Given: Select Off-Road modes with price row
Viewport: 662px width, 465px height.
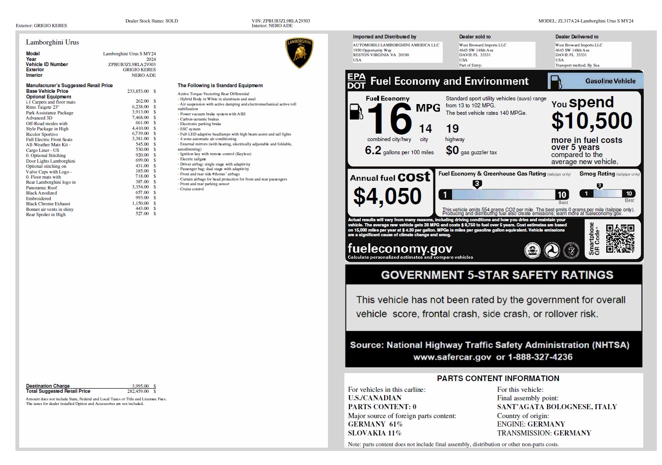Looking at the screenshot, I should tap(91, 123).
